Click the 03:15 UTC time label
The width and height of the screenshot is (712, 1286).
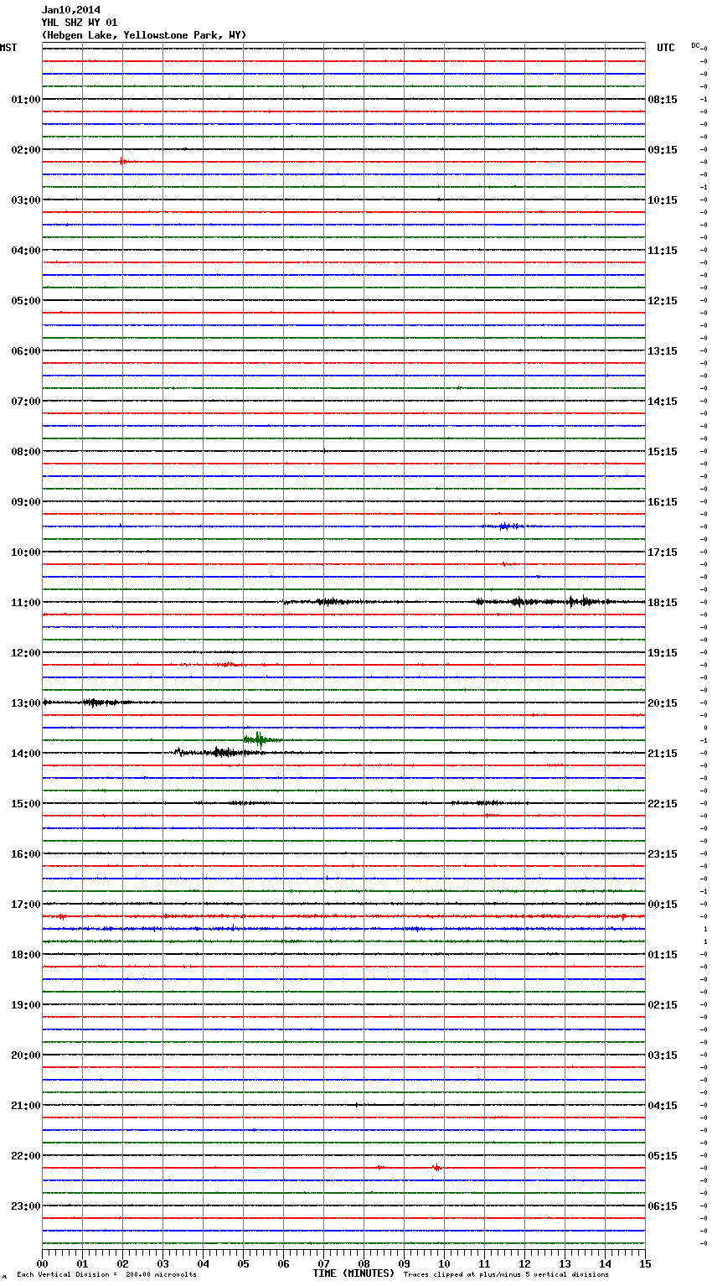point(663,1055)
